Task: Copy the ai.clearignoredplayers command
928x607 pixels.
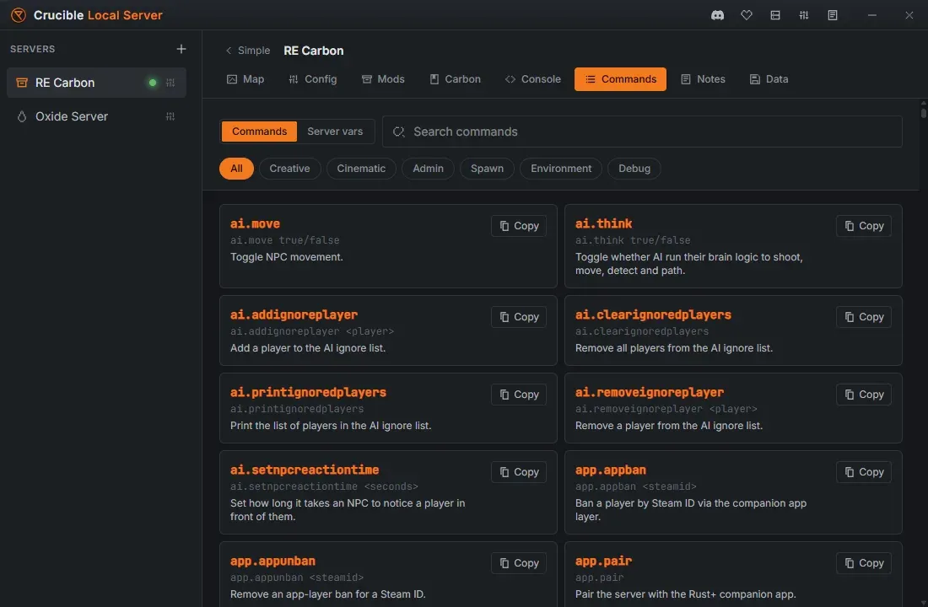Action: (864, 317)
